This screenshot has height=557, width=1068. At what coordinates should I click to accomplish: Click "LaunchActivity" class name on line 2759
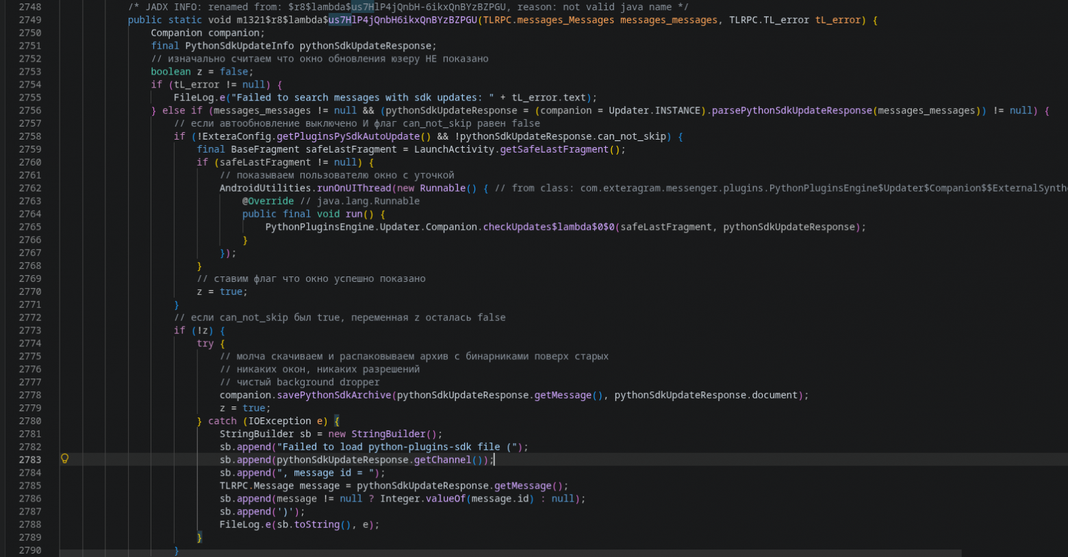[x=454, y=149]
